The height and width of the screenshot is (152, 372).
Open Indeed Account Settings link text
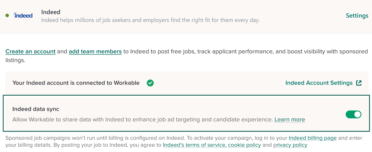[319, 83]
